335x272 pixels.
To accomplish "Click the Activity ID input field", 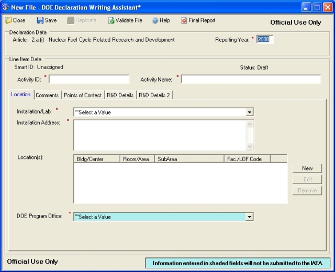I will pos(89,79).
